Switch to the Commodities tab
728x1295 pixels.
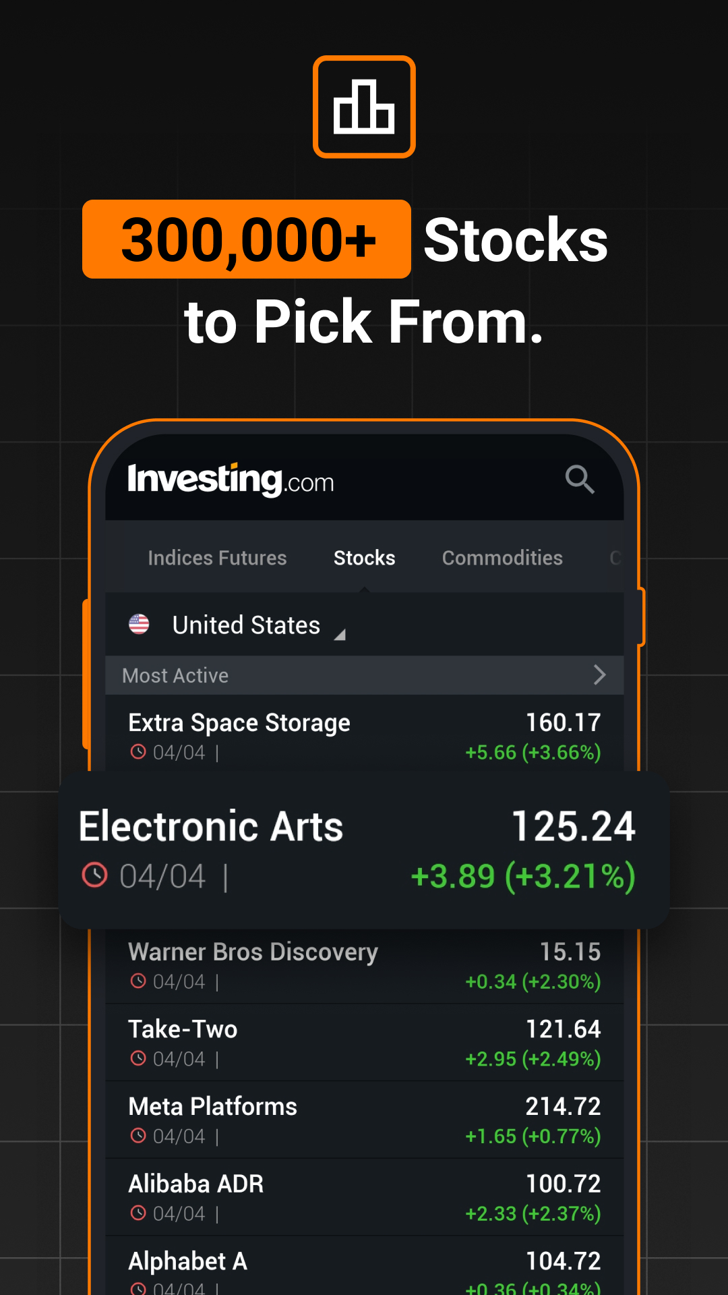click(502, 558)
